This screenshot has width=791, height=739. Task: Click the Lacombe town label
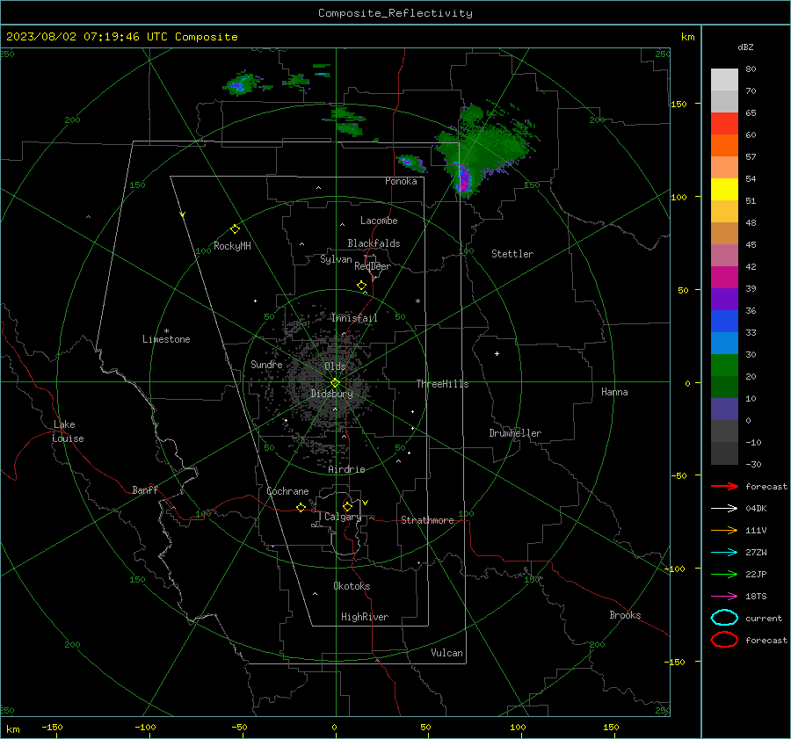379,221
